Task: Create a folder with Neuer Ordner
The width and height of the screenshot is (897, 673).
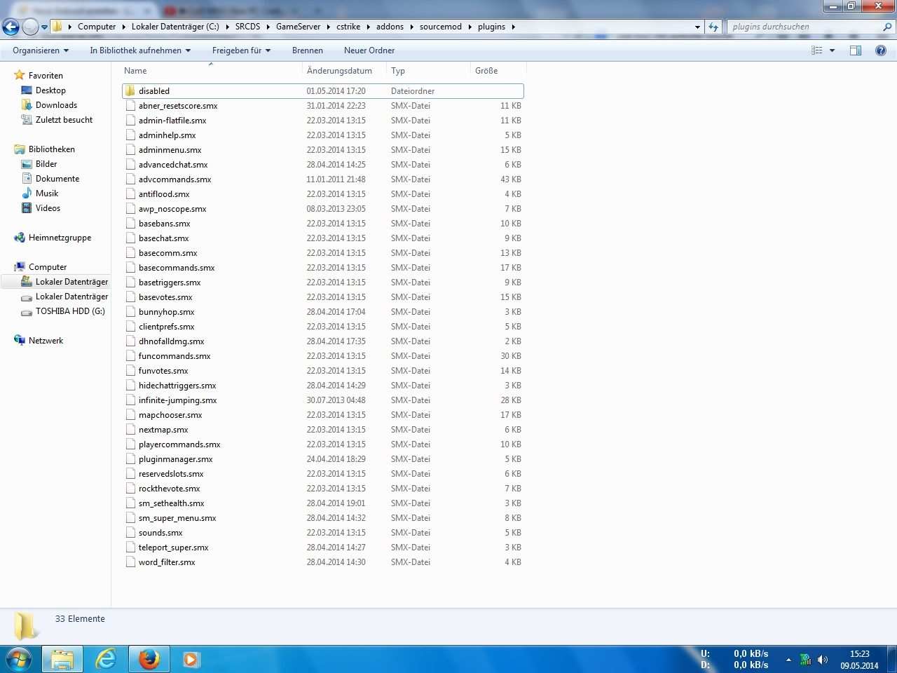Action: point(369,50)
